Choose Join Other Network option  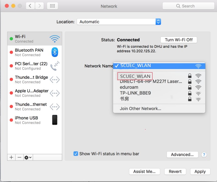[x=140, y=109]
